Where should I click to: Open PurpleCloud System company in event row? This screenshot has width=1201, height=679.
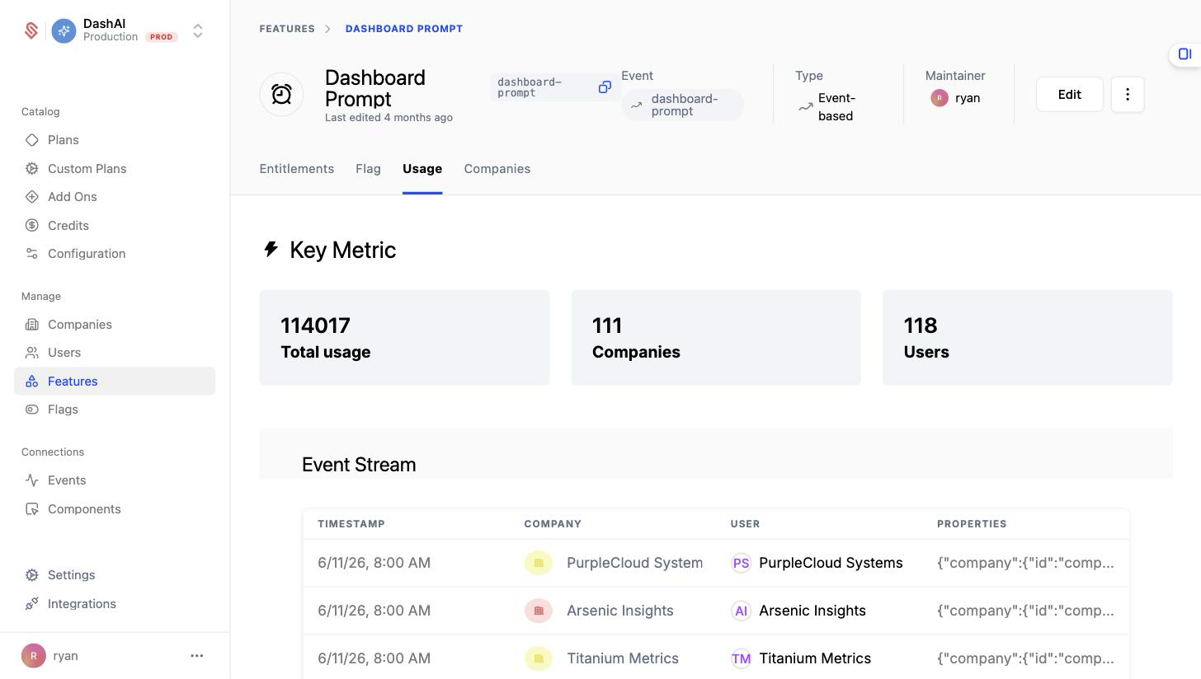click(x=614, y=564)
